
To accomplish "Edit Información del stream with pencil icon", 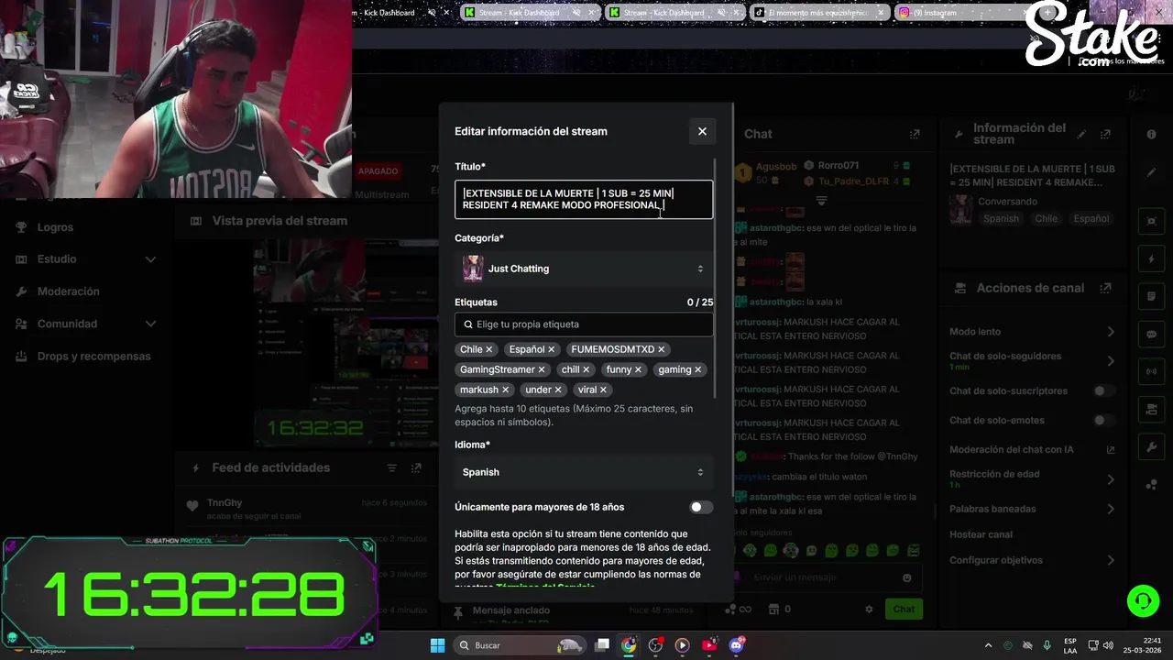I will pos(1082,134).
